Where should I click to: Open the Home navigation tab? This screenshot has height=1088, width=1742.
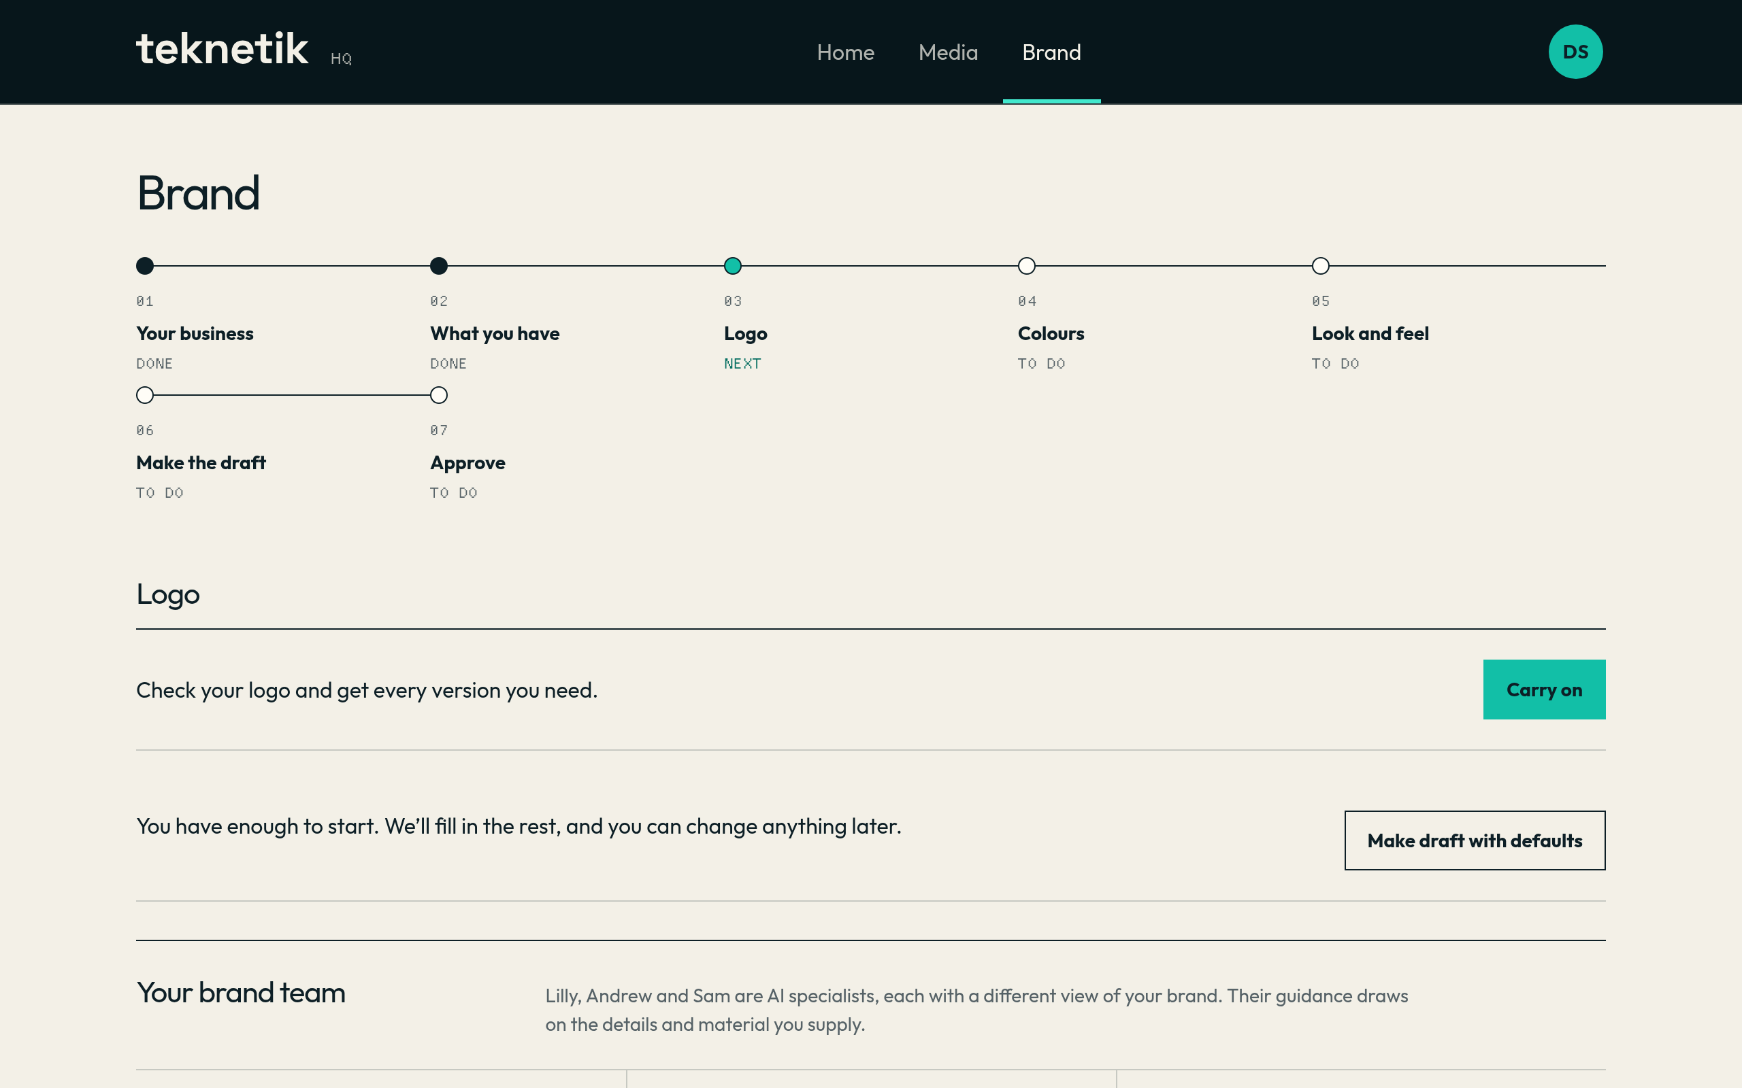pos(845,52)
